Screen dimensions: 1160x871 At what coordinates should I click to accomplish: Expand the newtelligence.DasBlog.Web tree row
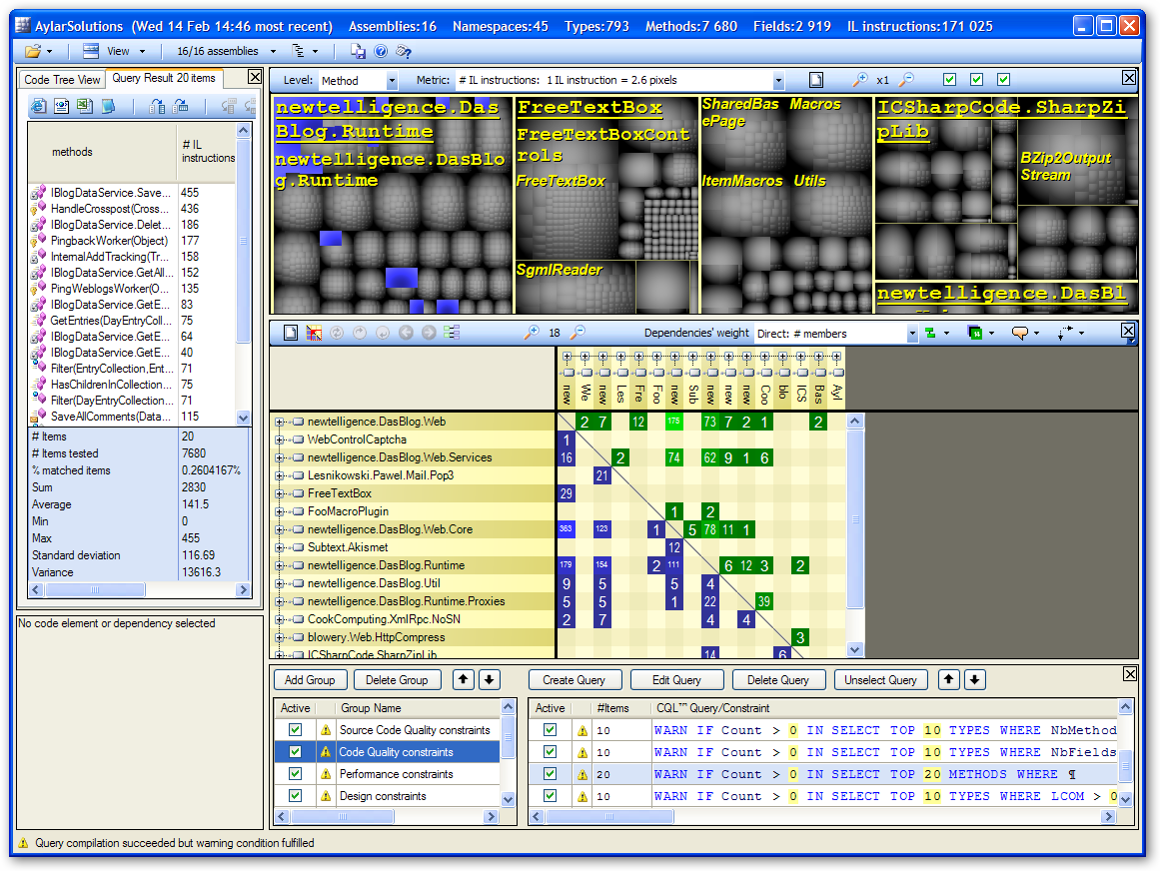point(280,422)
